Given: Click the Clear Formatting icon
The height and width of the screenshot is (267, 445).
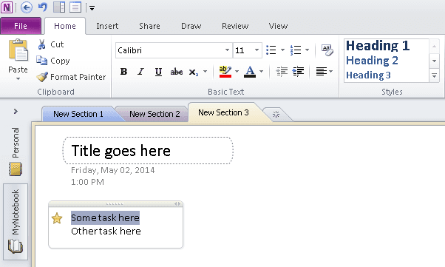Looking at the screenshot, I should click(x=327, y=50).
